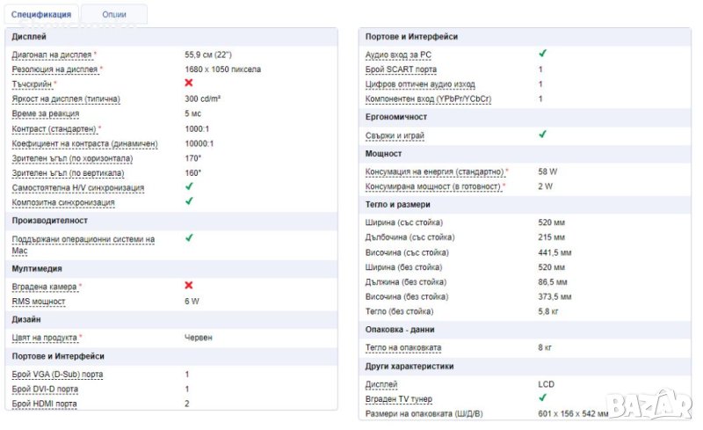Click the Размери на опаковката (Ш/Д/В) label

[x=424, y=413]
